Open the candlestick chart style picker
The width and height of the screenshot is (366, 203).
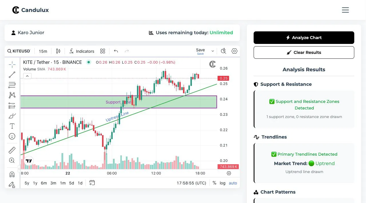[x=58, y=51]
